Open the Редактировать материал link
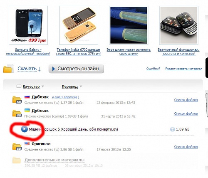The image size is (208, 178). (184, 69)
